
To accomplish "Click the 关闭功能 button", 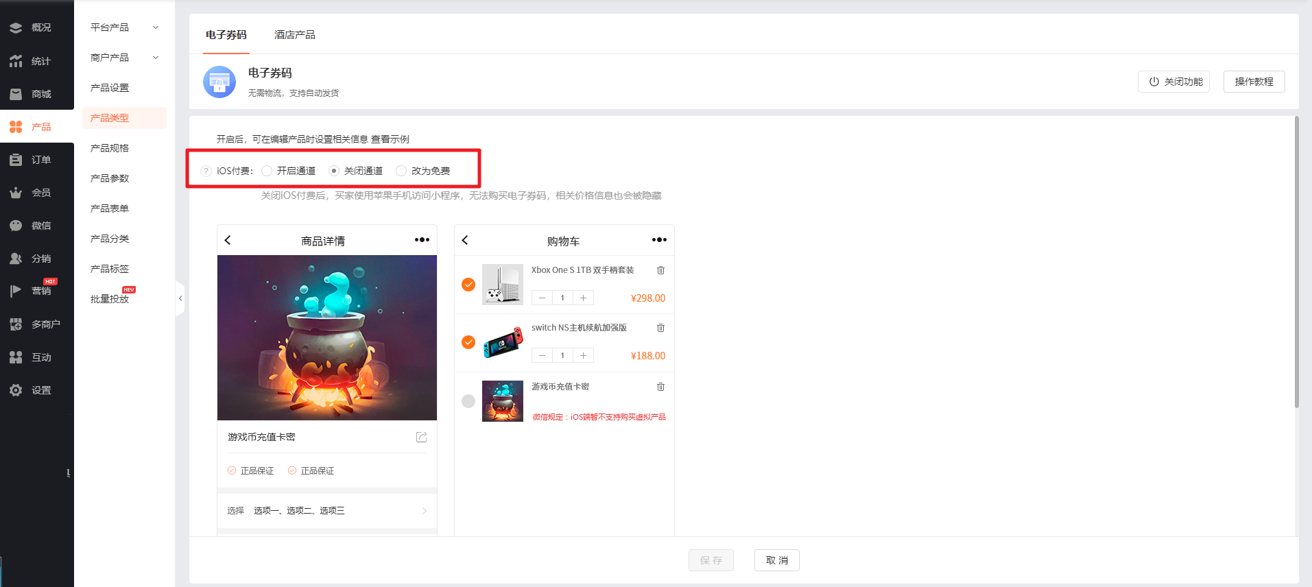I will coord(1173,82).
